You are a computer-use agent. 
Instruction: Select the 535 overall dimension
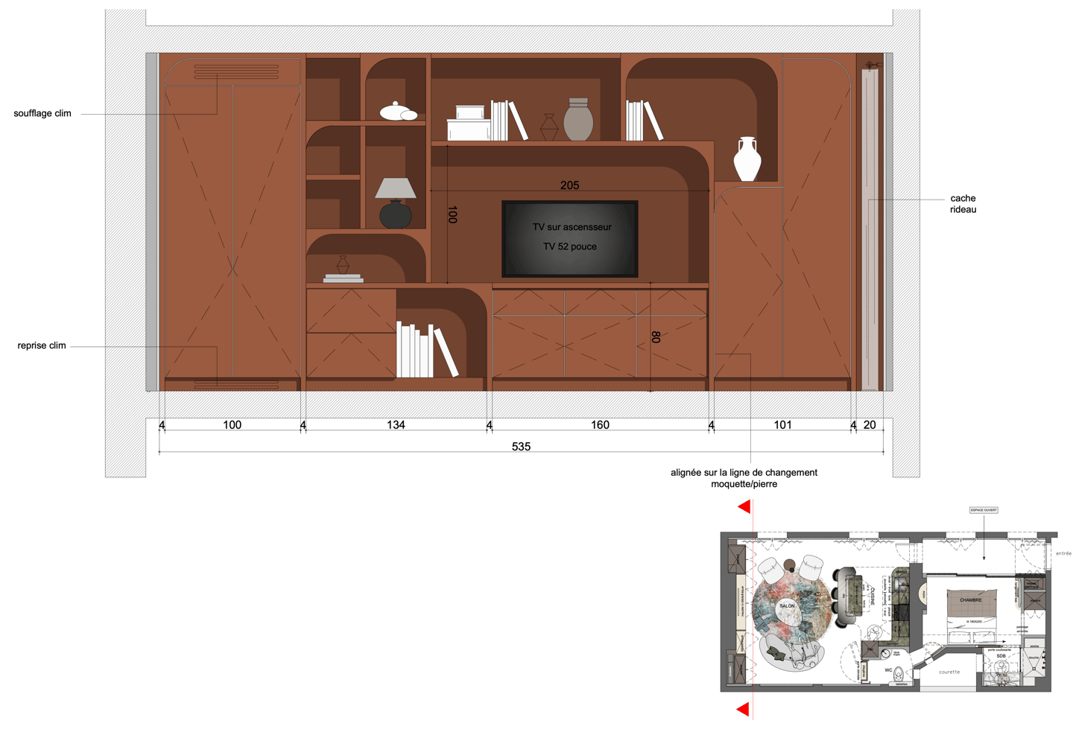tap(521, 446)
